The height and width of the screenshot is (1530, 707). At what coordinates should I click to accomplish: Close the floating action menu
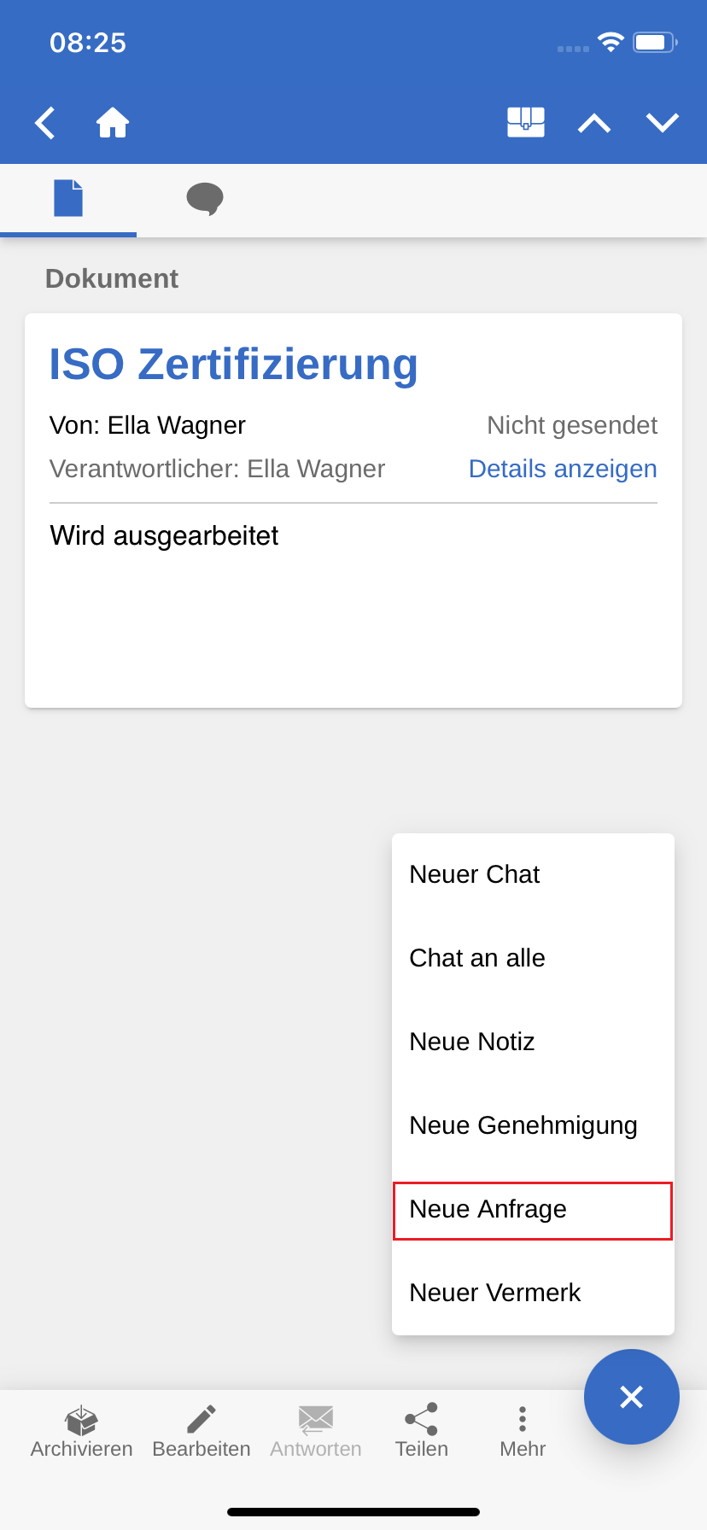pyautogui.click(x=632, y=1397)
